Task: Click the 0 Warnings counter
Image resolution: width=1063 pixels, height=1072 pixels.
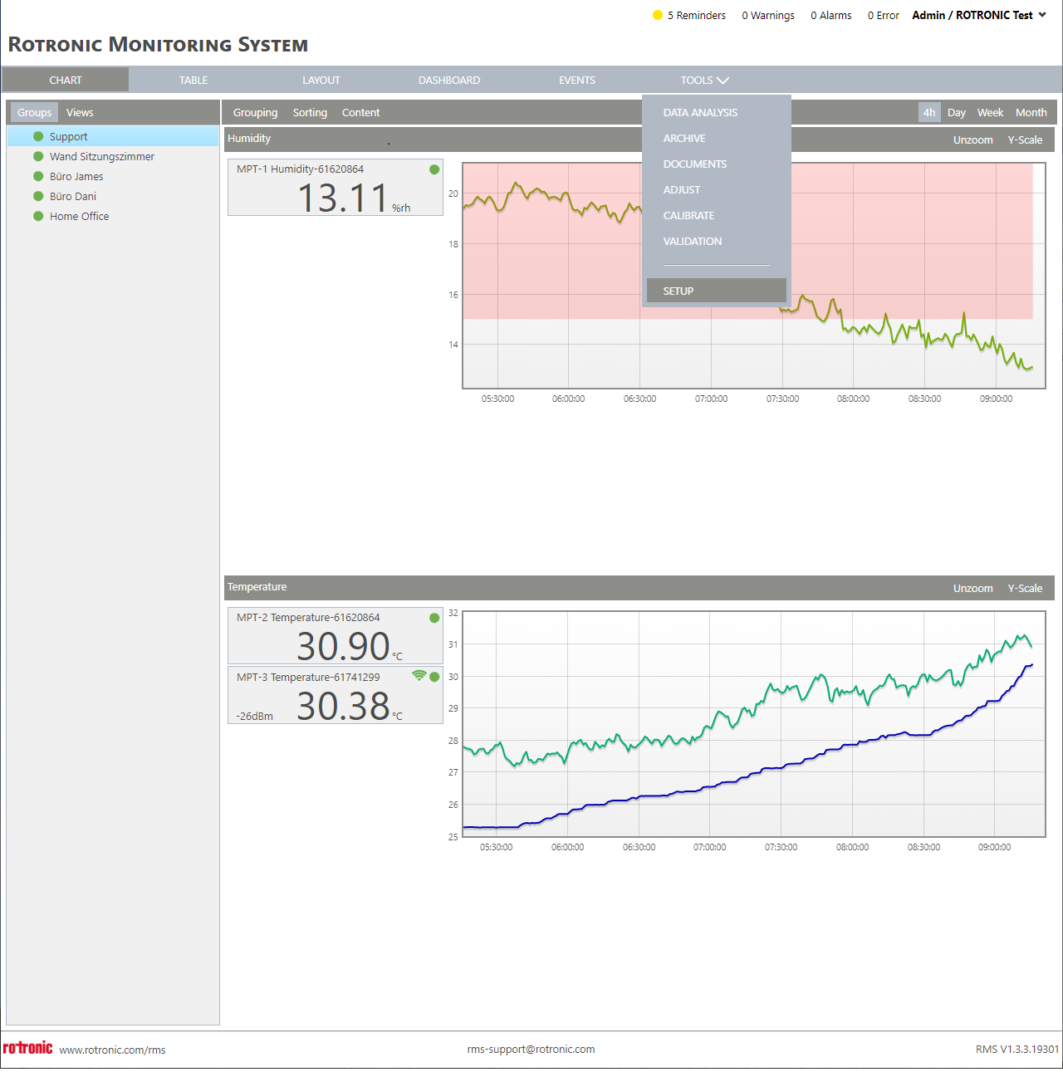Action: [x=768, y=15]
